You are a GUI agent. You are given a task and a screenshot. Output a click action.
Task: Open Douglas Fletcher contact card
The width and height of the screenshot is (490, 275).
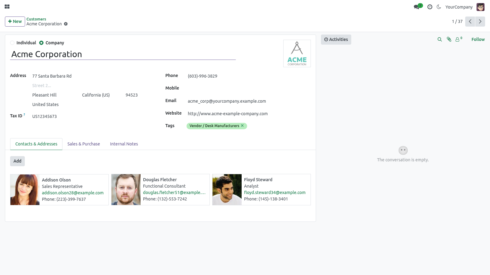point(160,190)
